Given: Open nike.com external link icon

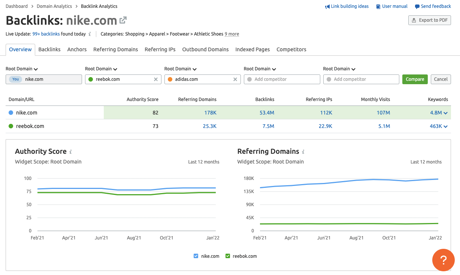Looking at the screenshot, I should click(123, 20).
